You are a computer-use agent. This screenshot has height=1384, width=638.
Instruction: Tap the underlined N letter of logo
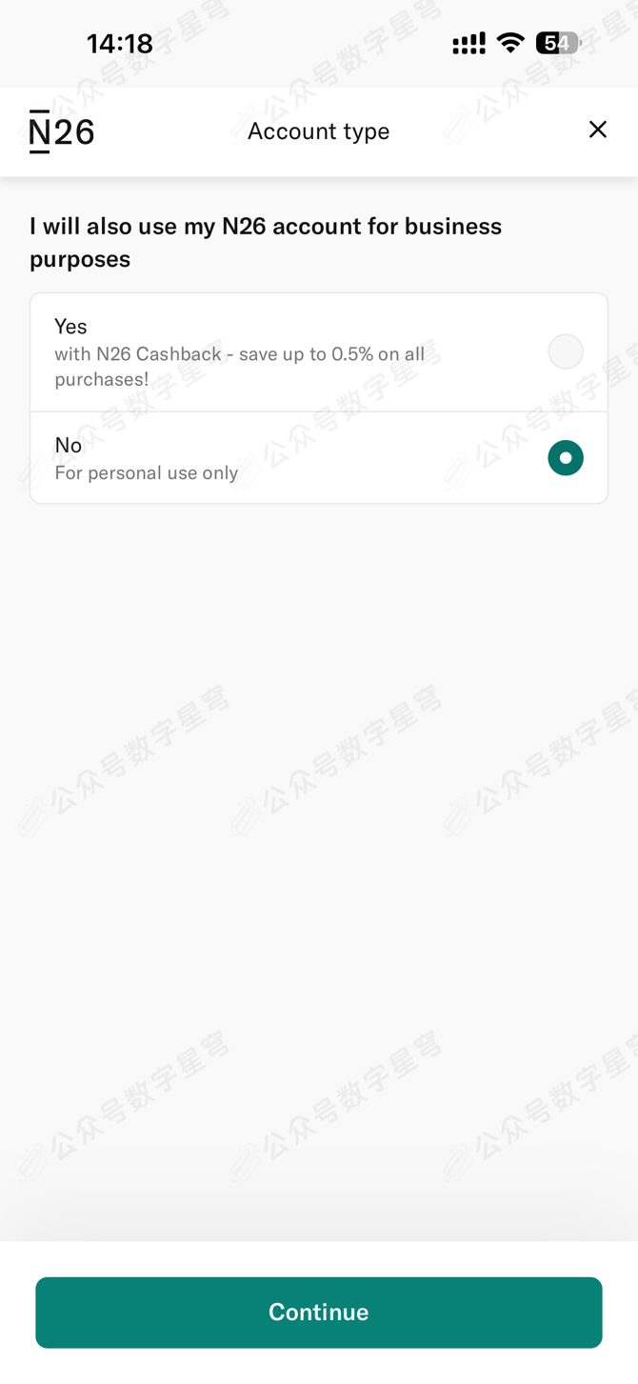[x=39, y=131]
